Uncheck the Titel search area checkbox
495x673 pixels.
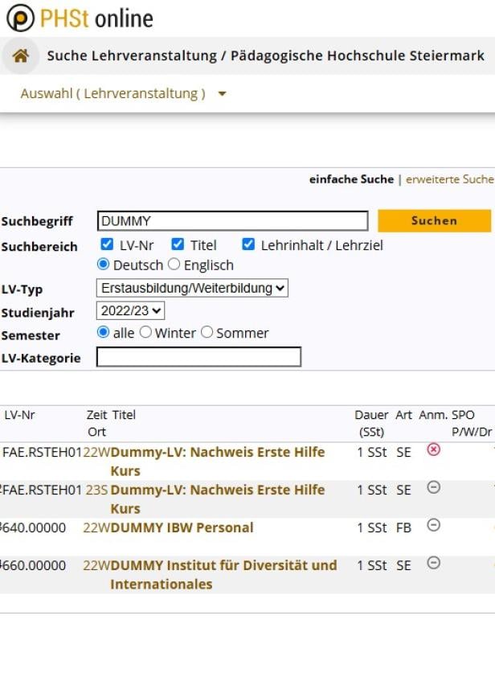click(x=178, y=245)
